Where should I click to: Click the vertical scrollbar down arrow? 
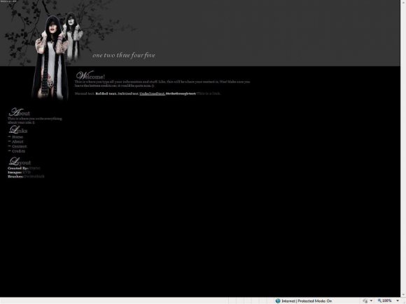click(403, 294)
